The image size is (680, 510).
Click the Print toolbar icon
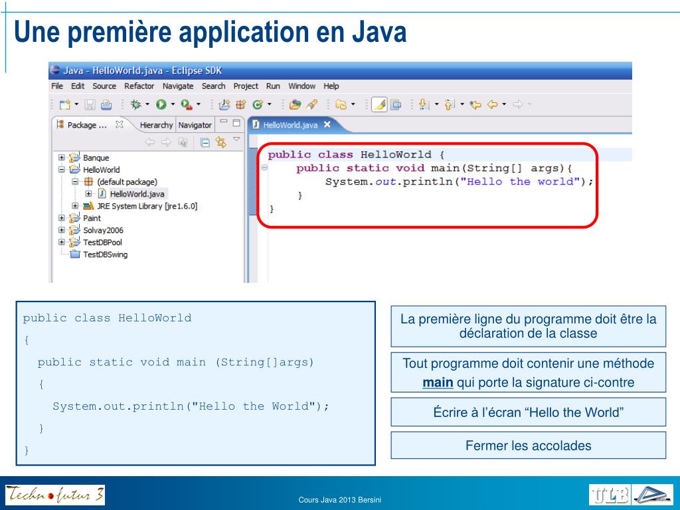point(106,104)
